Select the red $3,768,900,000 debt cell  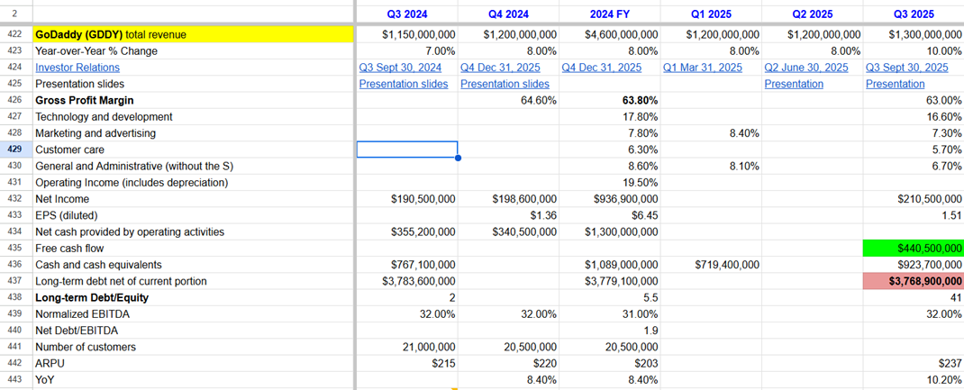click(914, 281)
